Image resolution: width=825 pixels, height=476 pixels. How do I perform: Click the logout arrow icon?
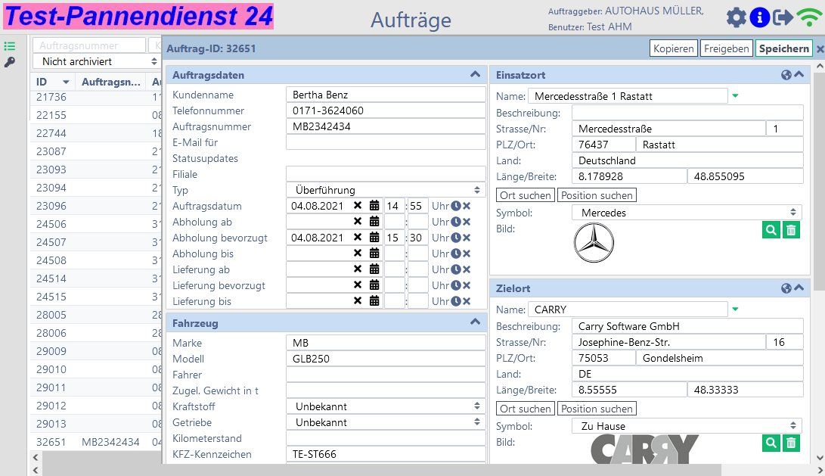783,17
